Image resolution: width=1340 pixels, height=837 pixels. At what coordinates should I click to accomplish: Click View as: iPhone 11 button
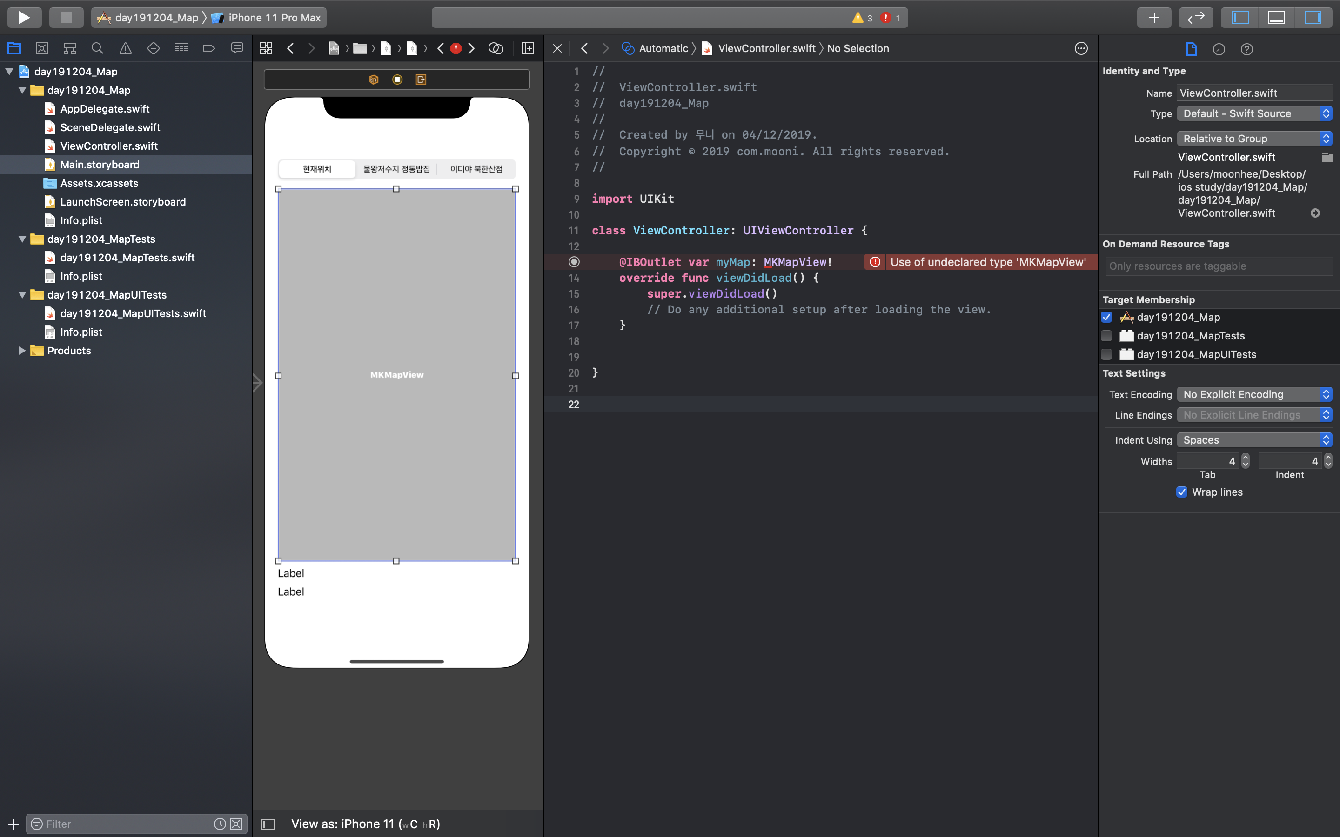365,824
